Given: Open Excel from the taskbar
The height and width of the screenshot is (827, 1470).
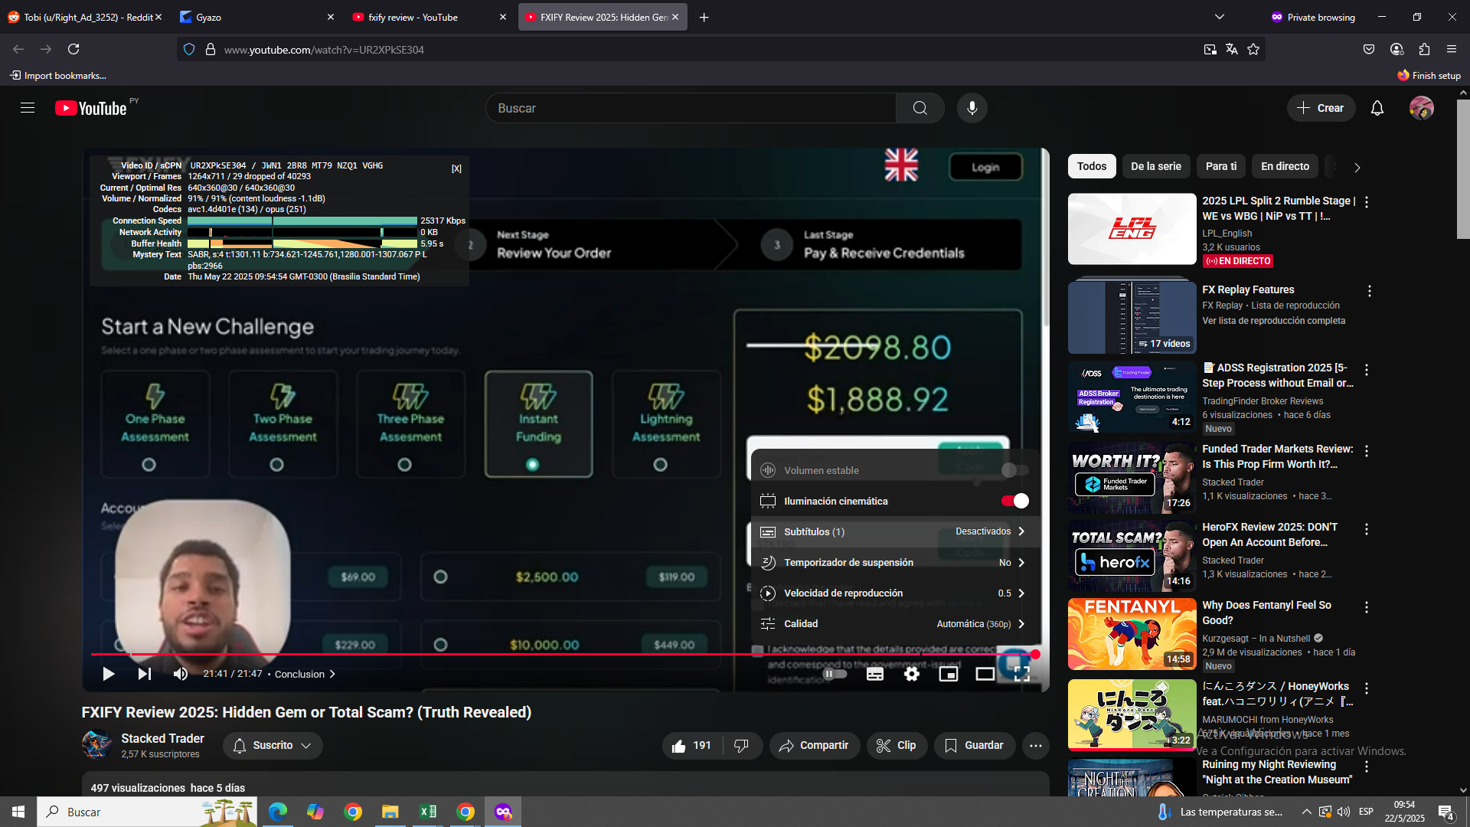Looking at the screenshot, I should click(x=428, y=812).
